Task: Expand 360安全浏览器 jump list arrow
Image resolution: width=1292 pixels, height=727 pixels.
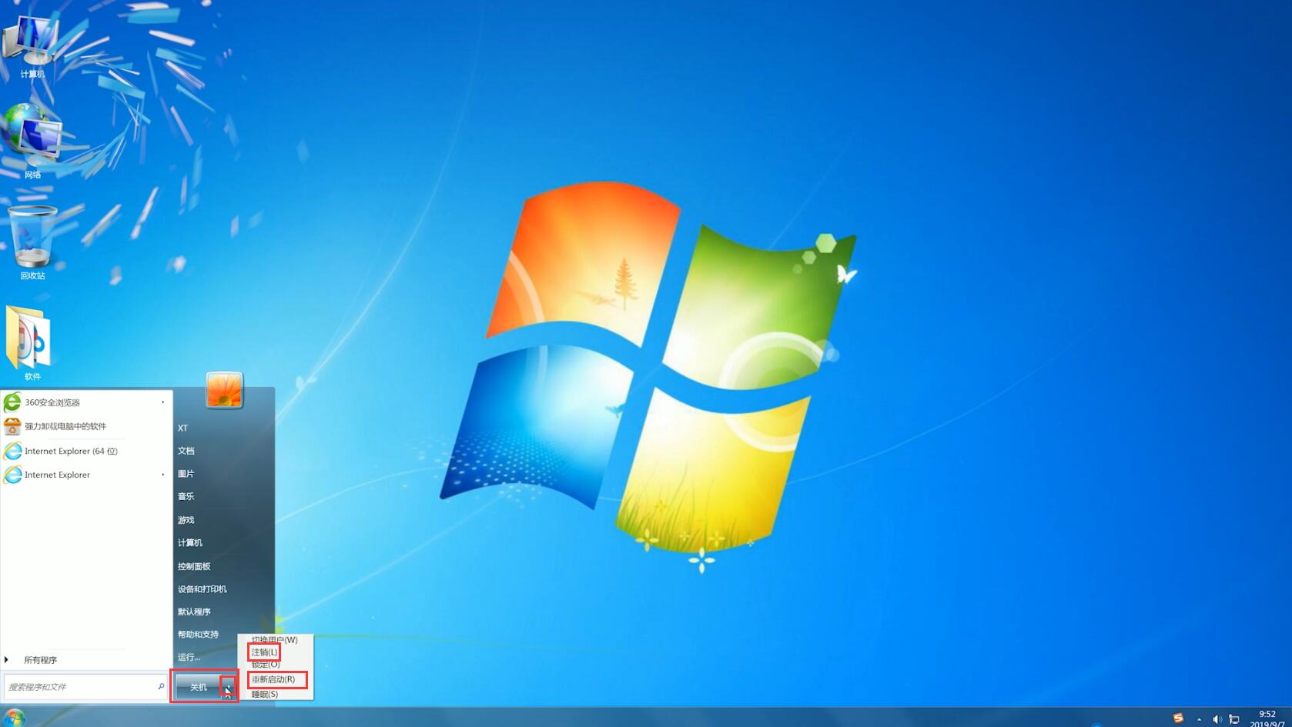Action: [162, 402]
